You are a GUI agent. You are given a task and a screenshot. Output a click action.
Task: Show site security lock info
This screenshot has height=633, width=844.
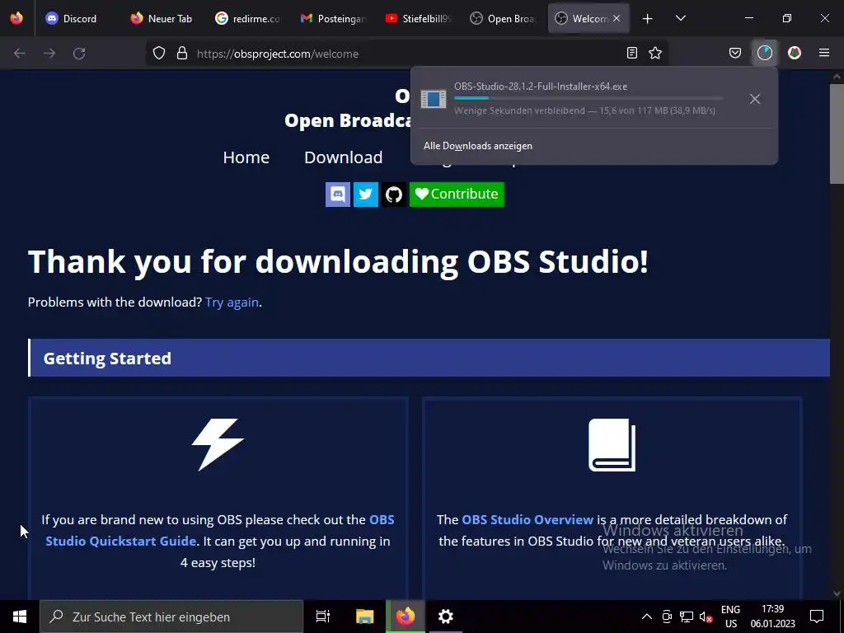[182, 54]
